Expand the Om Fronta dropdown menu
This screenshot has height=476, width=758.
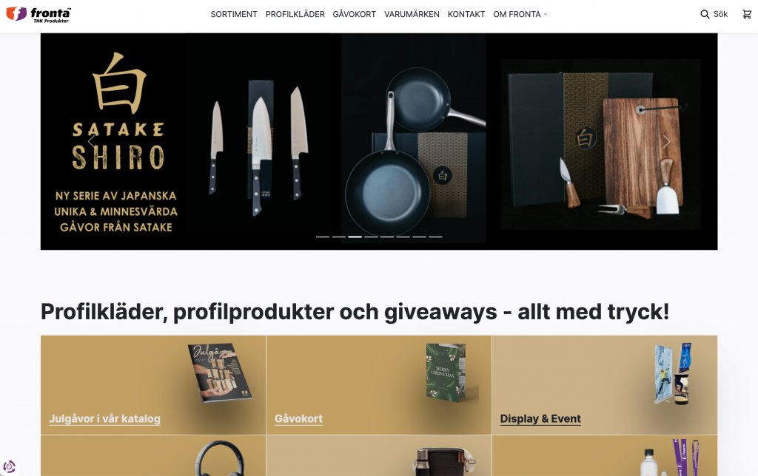pyautogui.click(x=520, y=15)
